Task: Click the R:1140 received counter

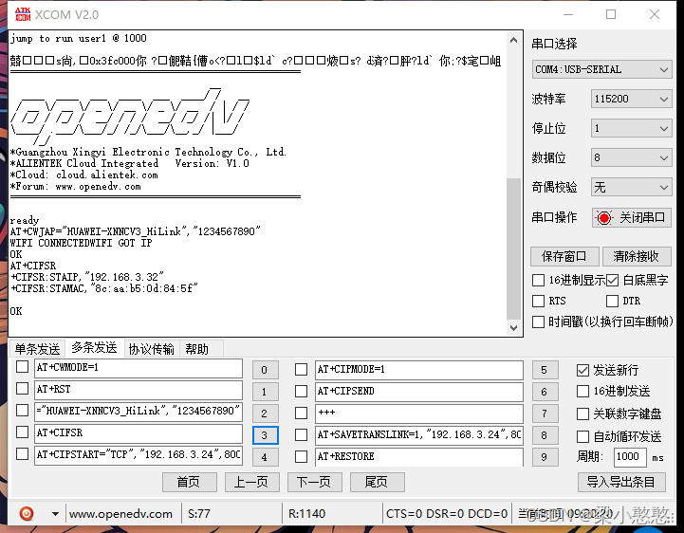Action: [x=306, y=514]
